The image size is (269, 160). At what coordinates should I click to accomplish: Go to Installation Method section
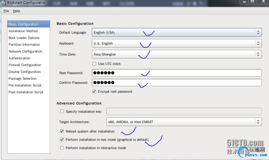coord(29,31)
